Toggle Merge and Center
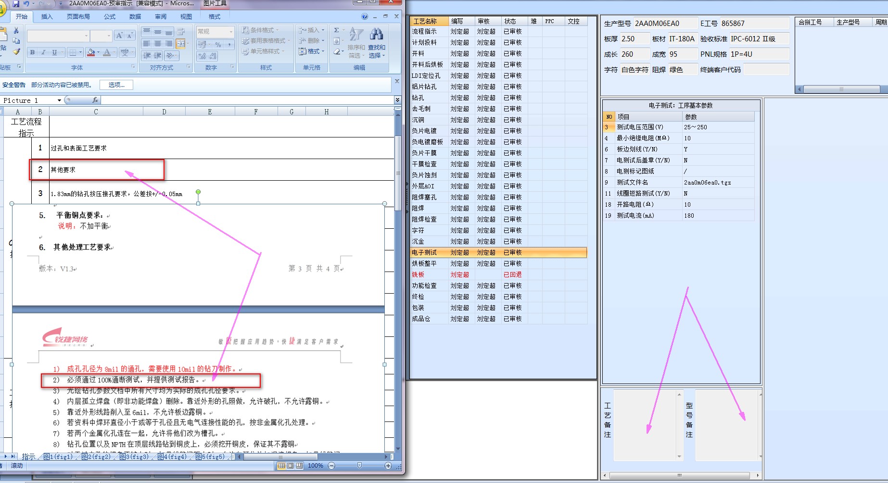Screen dimensions: 888x483 pos(181,44)
